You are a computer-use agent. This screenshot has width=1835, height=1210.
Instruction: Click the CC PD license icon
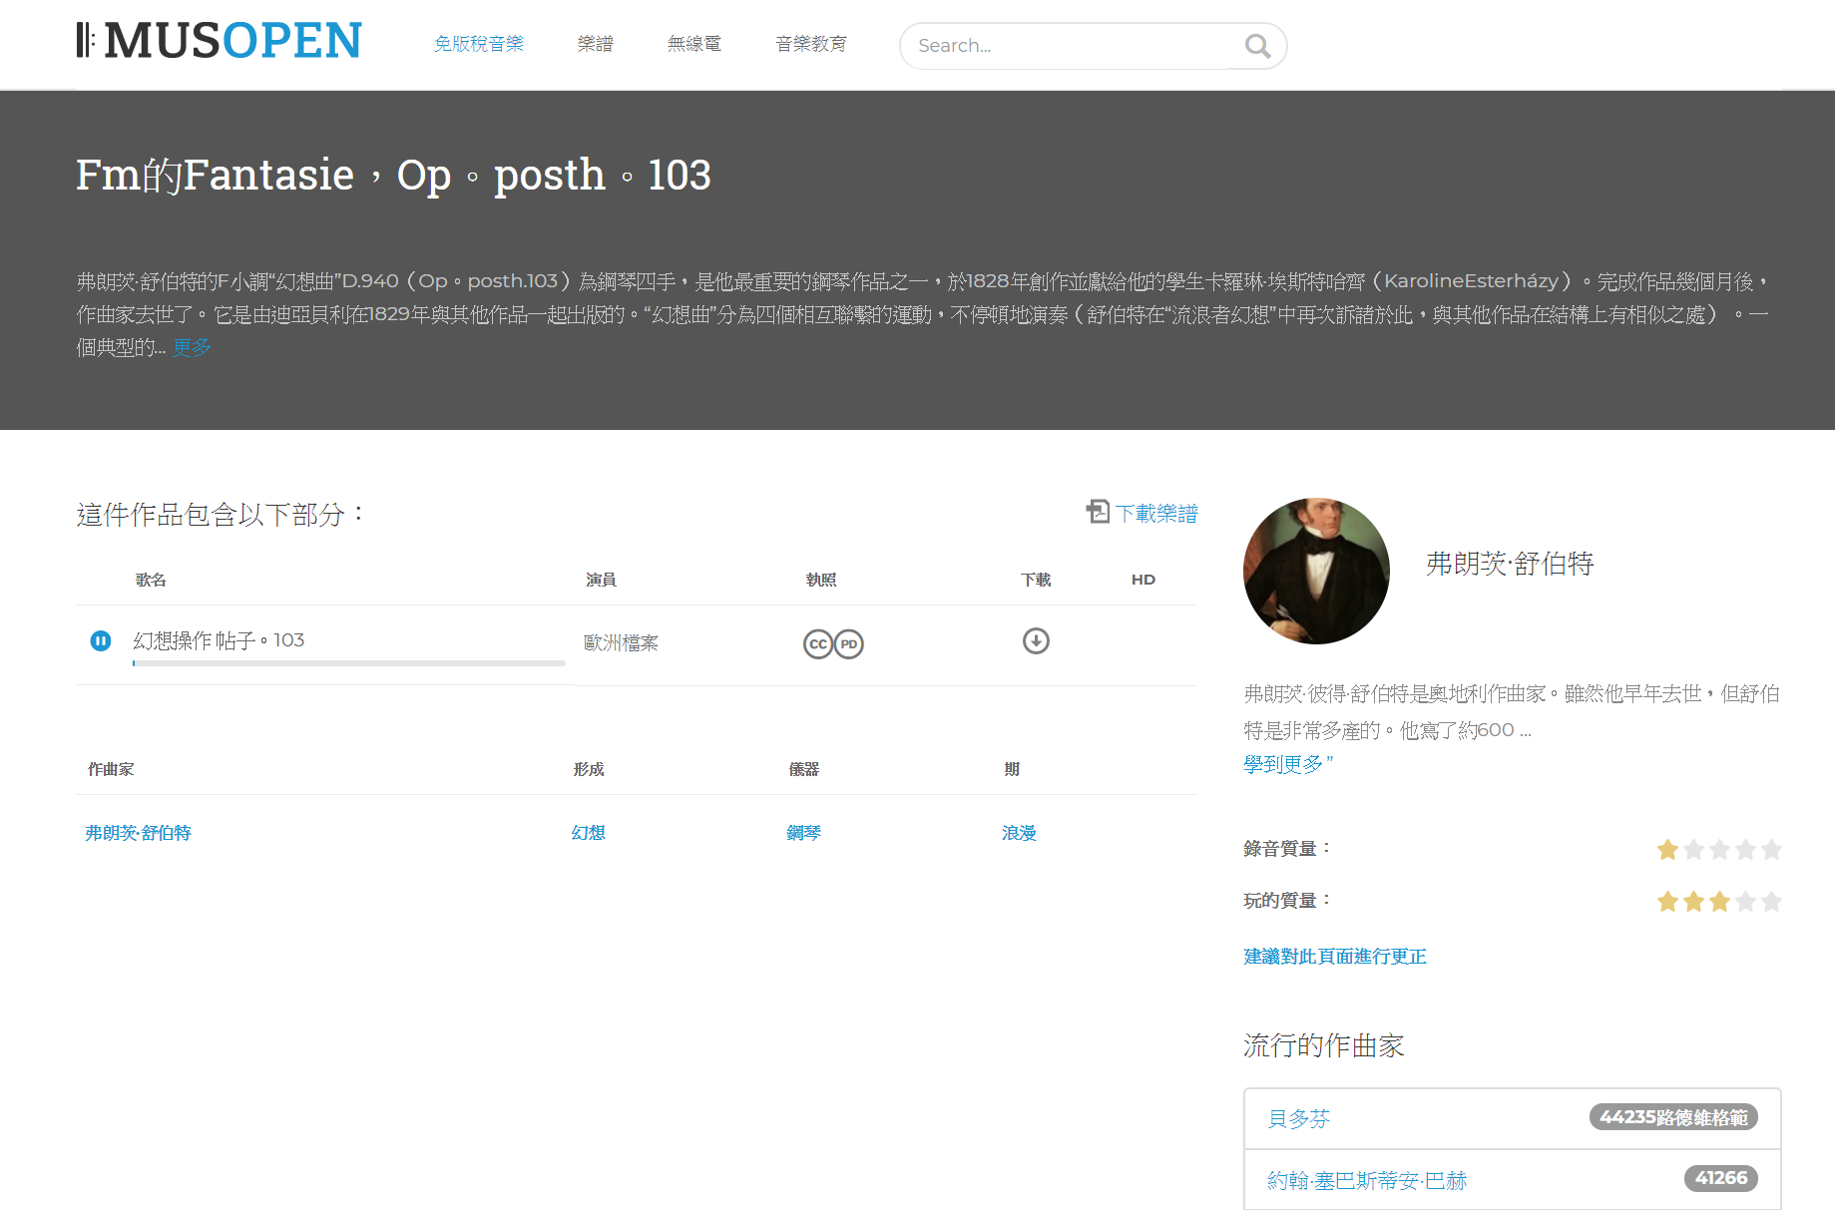tap(833, 644)
